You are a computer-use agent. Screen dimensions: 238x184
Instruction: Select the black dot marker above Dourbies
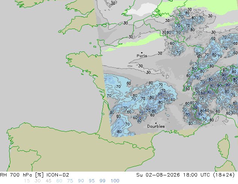click(x=156, y=123)
